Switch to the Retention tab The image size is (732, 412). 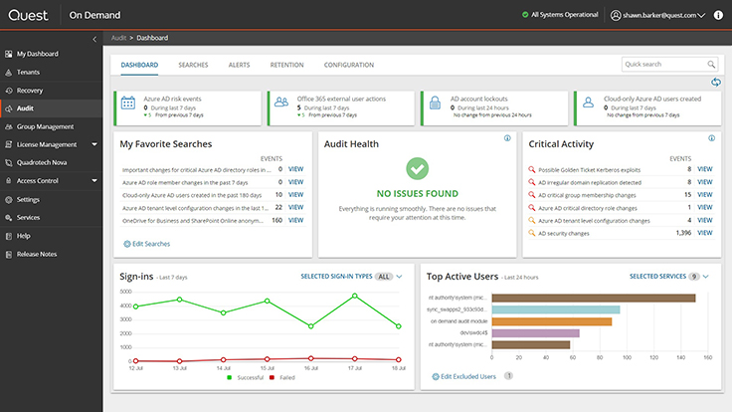[286, 65]
